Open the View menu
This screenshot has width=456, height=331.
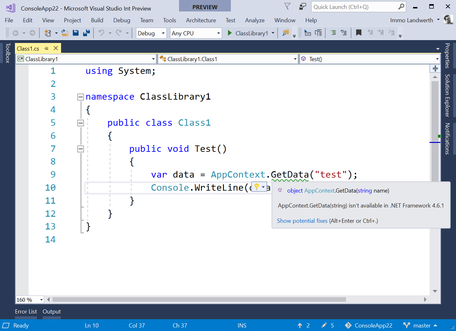[x=48, y=20]
